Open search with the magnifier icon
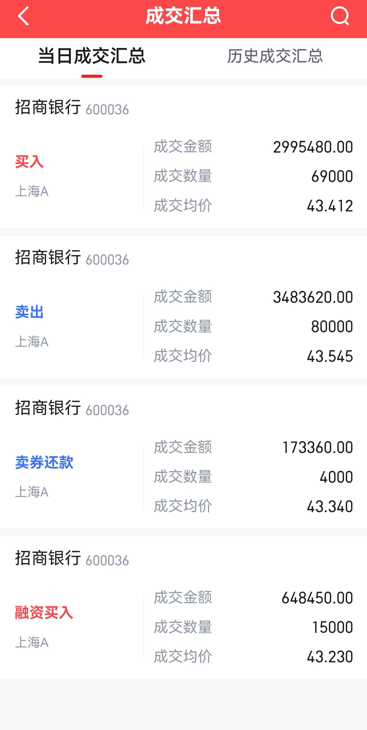 [x=340, y=16]
